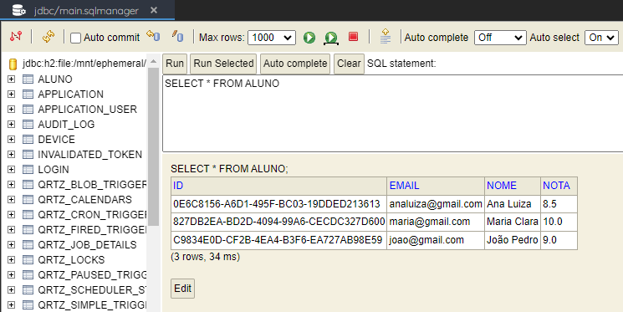Click the yellow database icon in tree
The width and height of the screenshot is (623, 312).
pyautogui.click(x=13, y=64)
